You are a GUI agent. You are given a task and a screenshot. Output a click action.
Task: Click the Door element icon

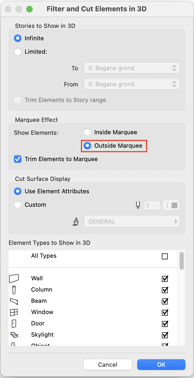(x=14, y=324)
